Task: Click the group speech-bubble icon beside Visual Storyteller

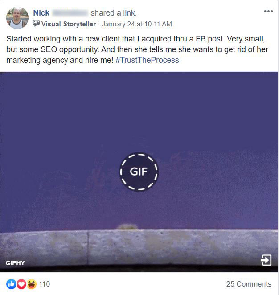Action: point(36,24)
